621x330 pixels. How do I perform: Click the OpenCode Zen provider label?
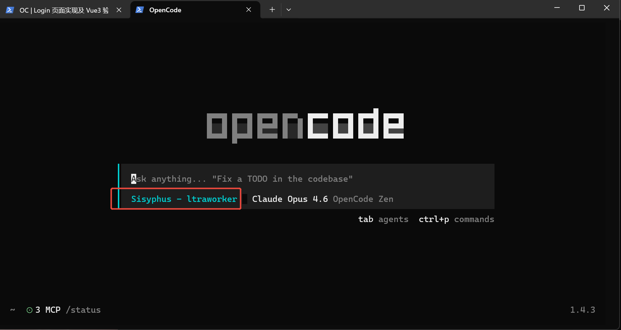pyautogui.click(x=363, y=199)
